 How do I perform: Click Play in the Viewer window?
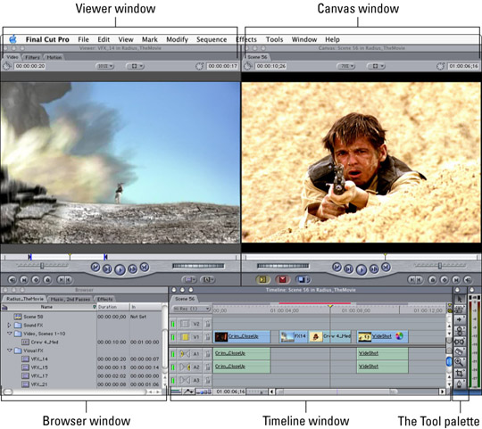coord(120,269)
